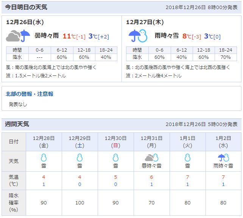Click the 発表なし warning status text
243x218 pixels.
pyautogui.click(x=18, y=104)
